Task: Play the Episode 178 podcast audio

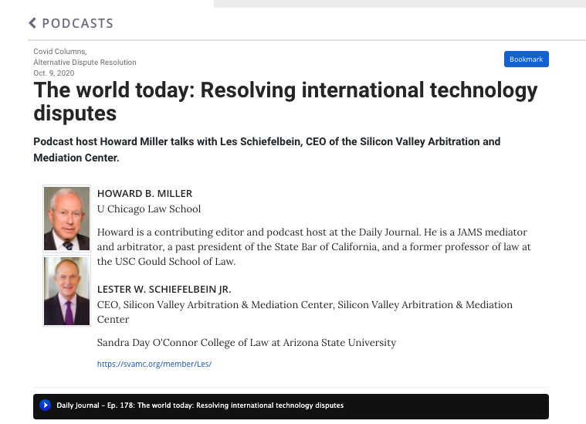Action: tap(45, 405)
